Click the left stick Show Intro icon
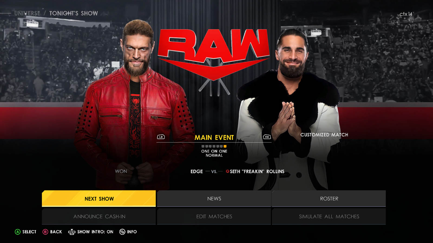The image size is (433, 243). pos(71,232)
